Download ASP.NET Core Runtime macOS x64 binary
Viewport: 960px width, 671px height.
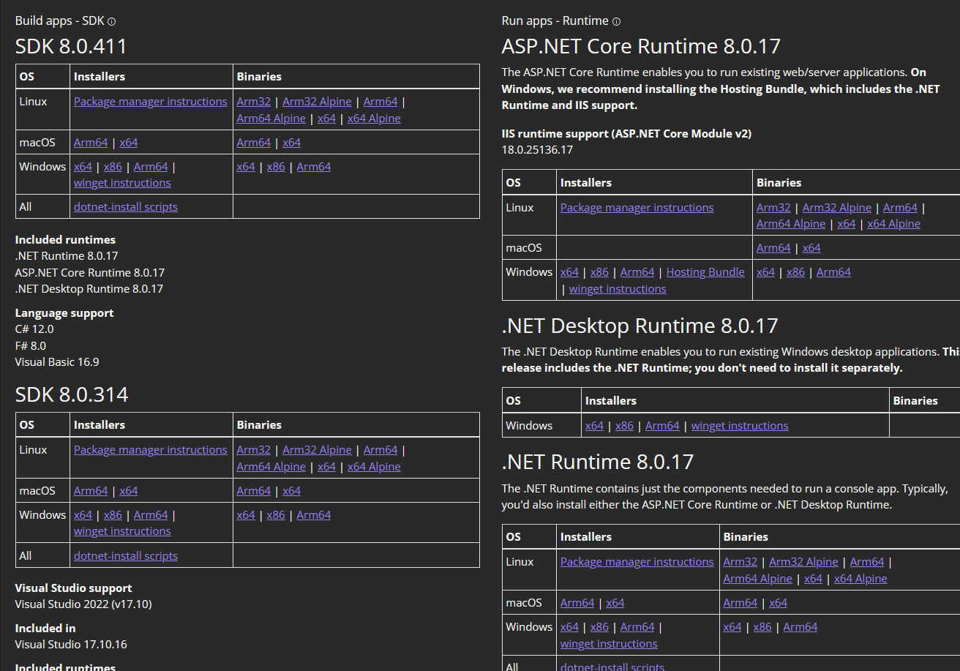[811, 248]
